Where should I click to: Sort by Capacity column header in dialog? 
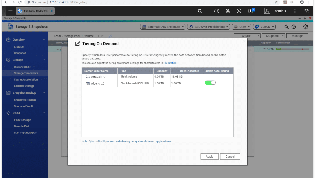(x=162, y=71)
